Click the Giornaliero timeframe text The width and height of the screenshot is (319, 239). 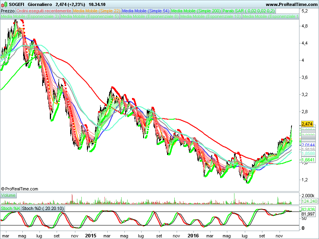click(40, 4)
